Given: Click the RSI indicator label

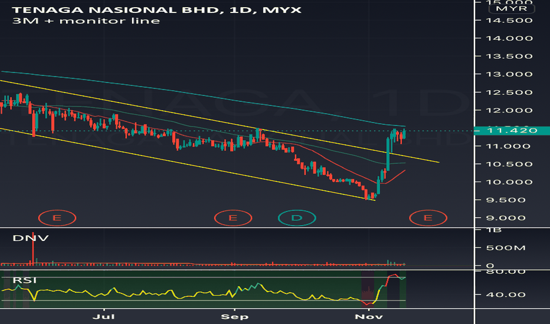Looking at the screenshot, I should tap(25, 280).
